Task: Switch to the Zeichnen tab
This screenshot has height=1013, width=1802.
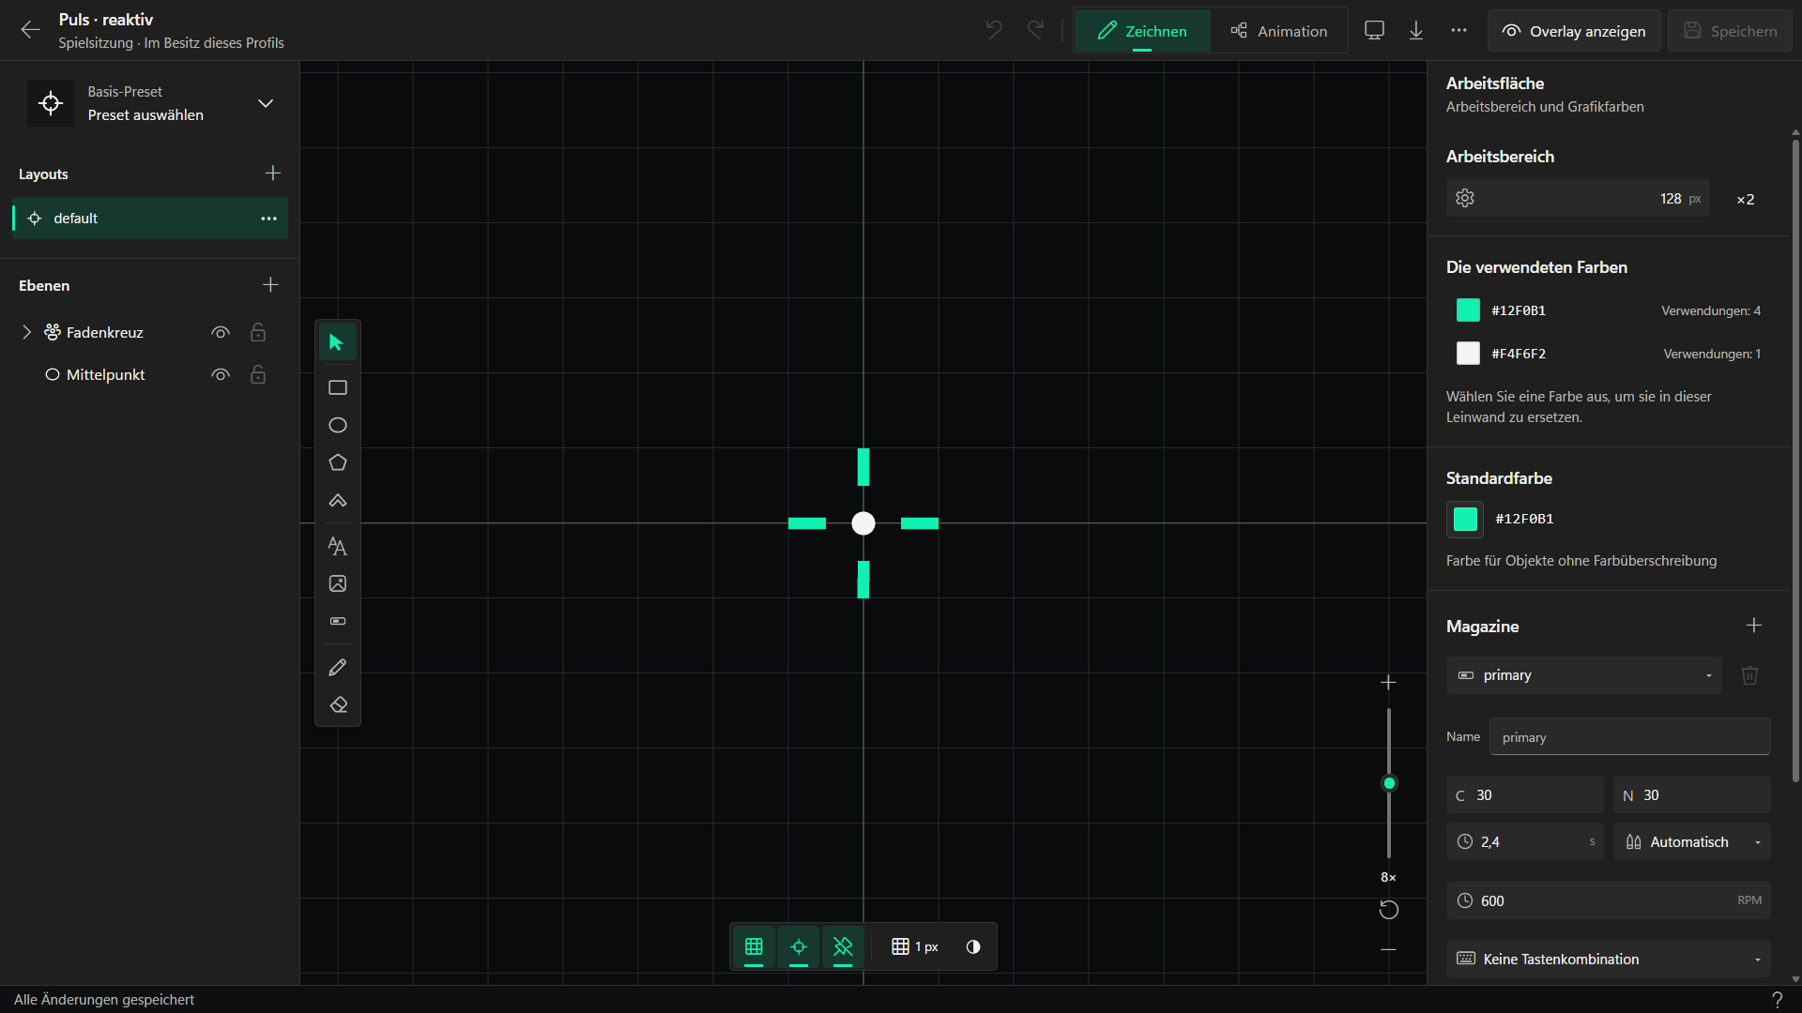Action: pos(1142,31)
